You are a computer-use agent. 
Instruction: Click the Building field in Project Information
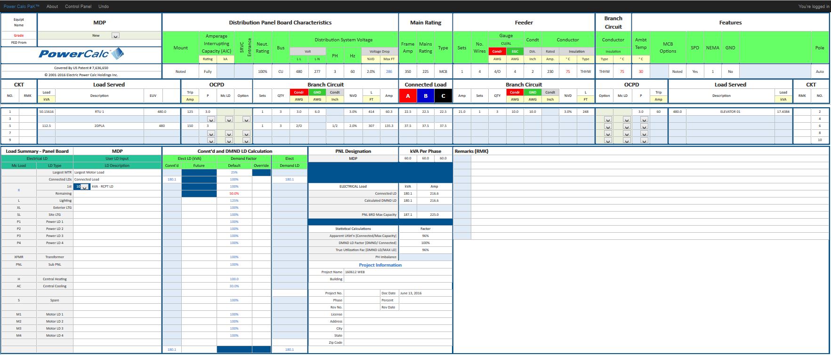pyautogui.click(x=398, y=279)
